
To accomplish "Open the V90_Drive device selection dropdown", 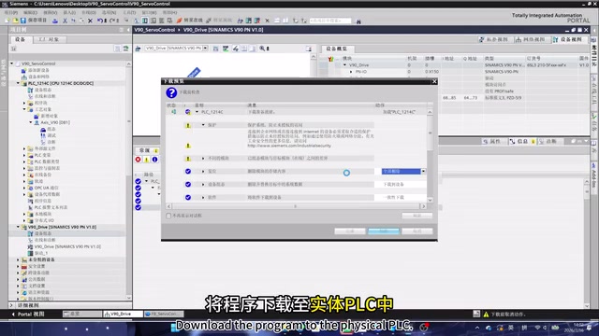I will click(x=206, y=49).
